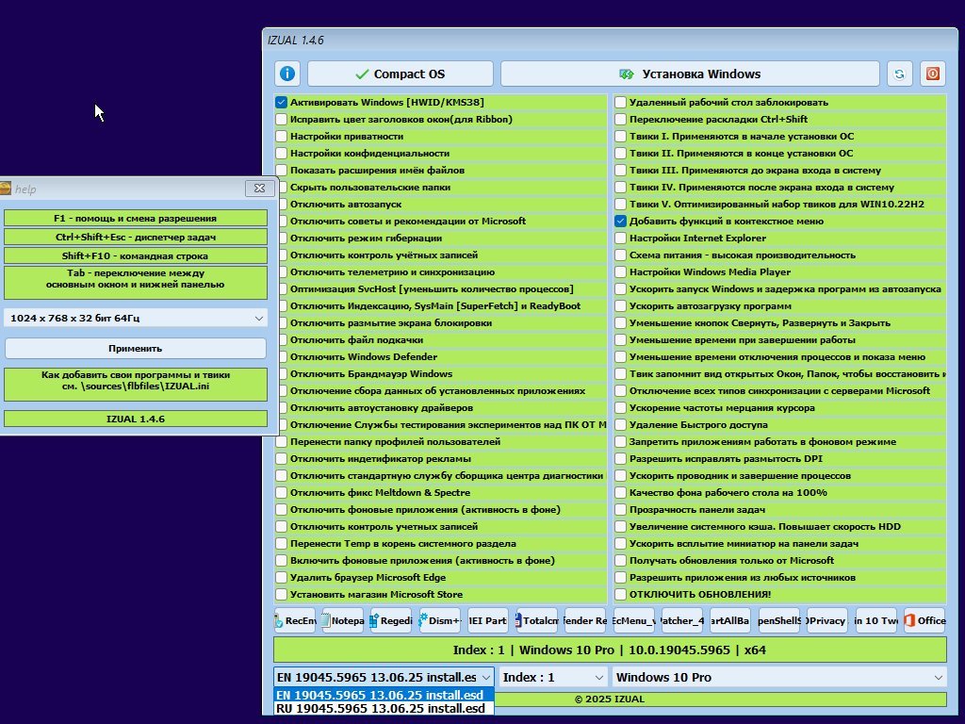Viewport: 965px width, 724px height.
Task: Click Применить in the help window
Action: 136,349
